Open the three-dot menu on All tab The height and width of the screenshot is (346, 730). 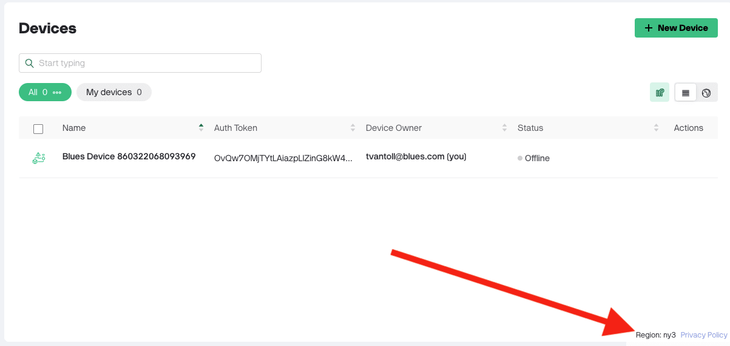point(57,93)
